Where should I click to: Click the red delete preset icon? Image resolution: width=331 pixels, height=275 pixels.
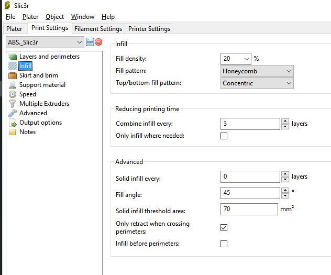(x=98, y=42)
